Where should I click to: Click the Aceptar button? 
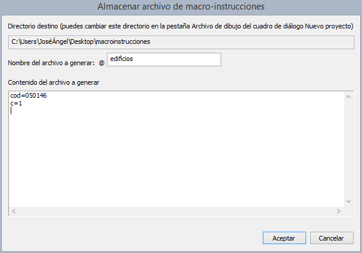284,238
